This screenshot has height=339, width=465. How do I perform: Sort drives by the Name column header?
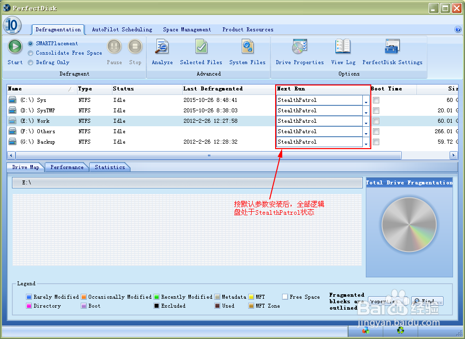pyautogui.click(x=41, y=89)
